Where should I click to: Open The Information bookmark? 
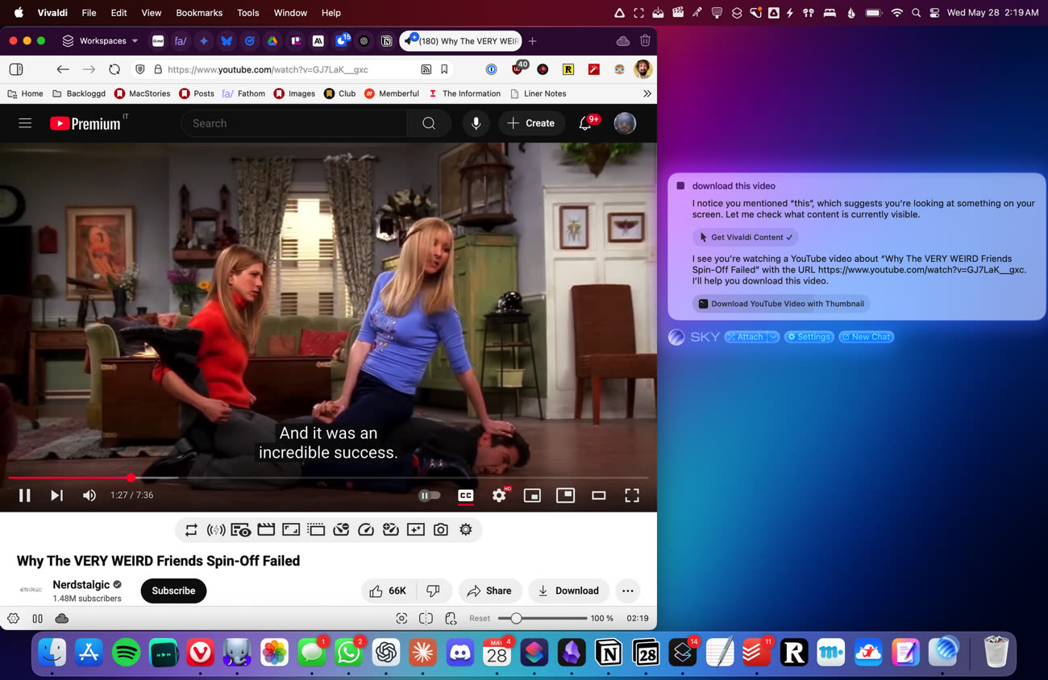(464, 93)
